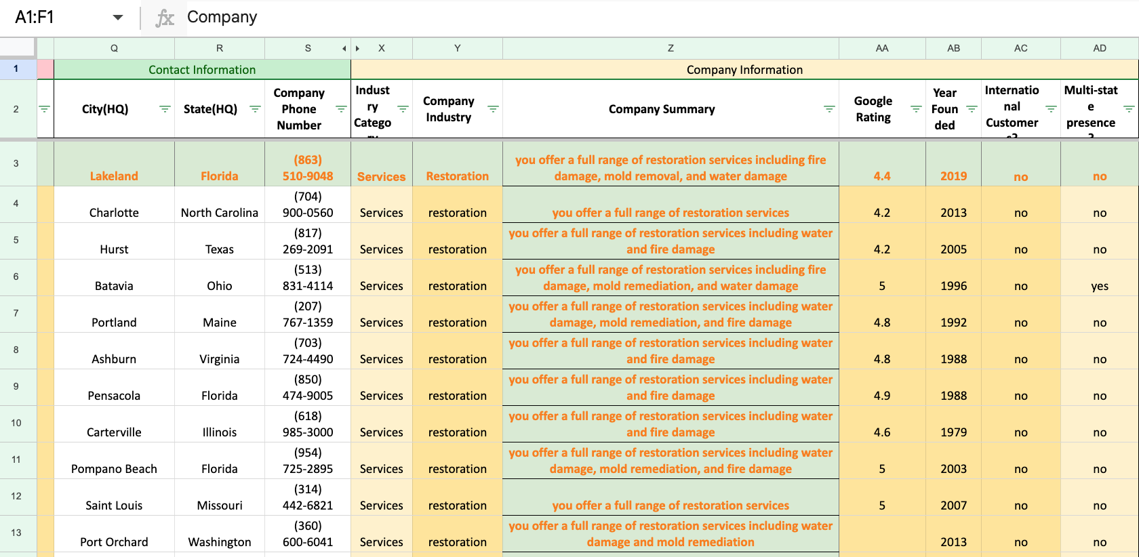Image resolution: width=1139 pixels, height=557 pixels.
Task: Select column R header
Action: [x=220, y=48]
